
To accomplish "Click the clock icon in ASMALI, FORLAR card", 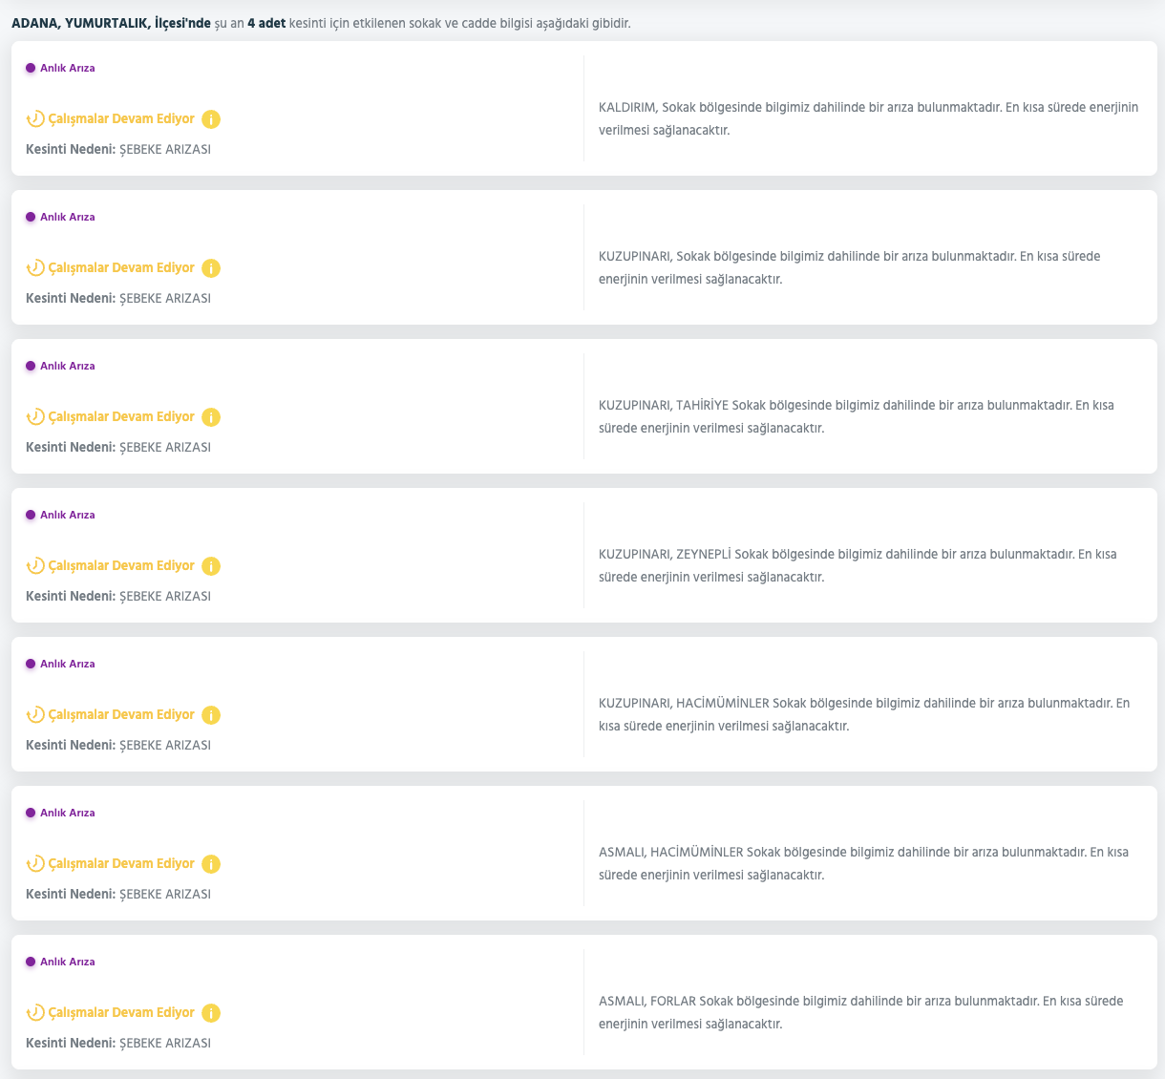I will 35,1013.
